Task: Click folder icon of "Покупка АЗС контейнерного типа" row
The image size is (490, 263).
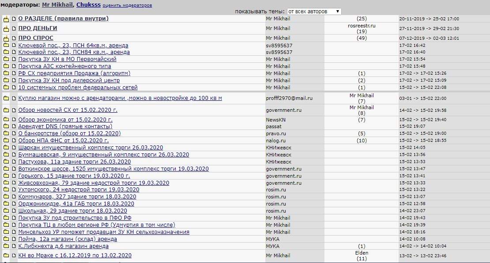Action: coord(6,66)
